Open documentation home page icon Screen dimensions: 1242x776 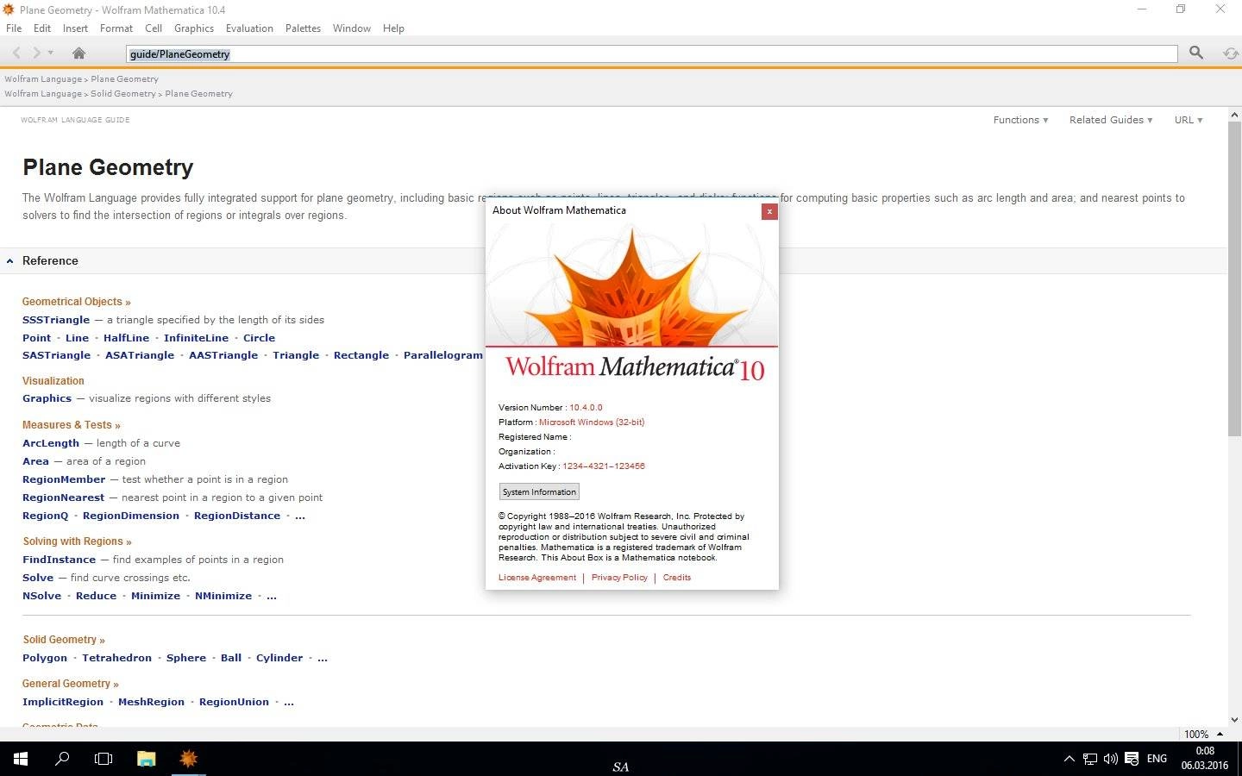(78, 53)
